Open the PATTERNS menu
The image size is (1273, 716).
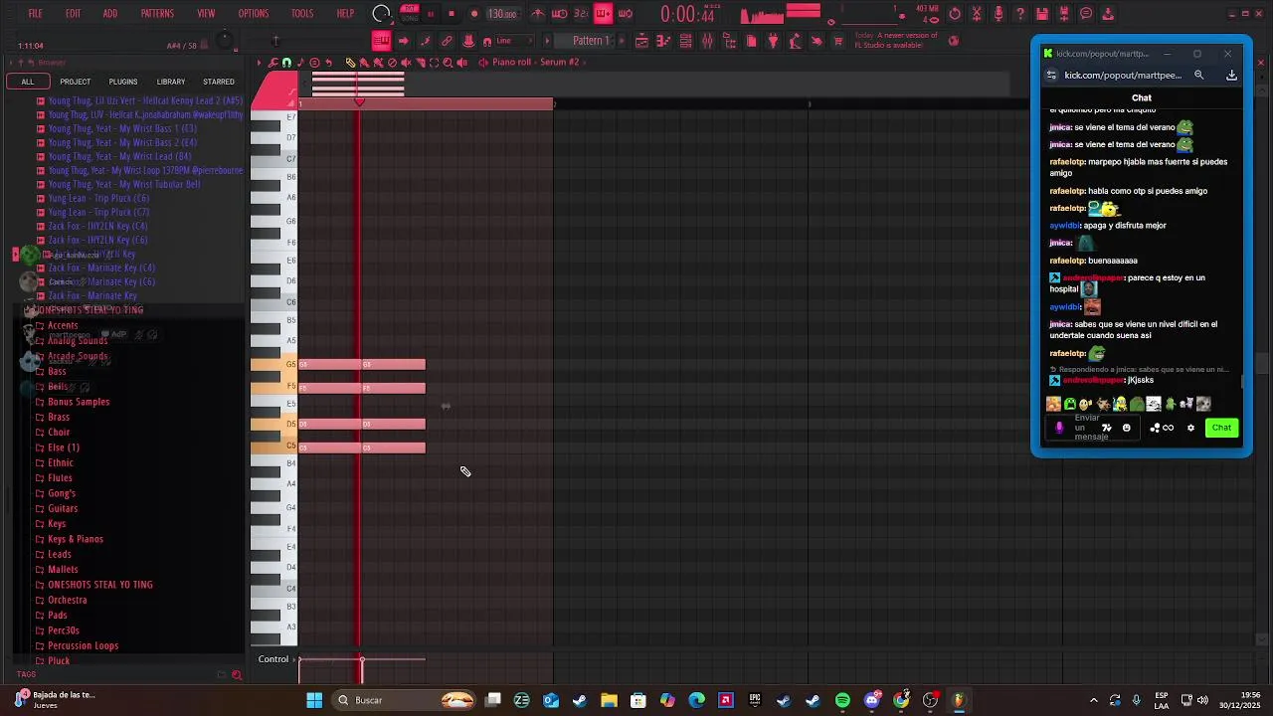(157, 14)
